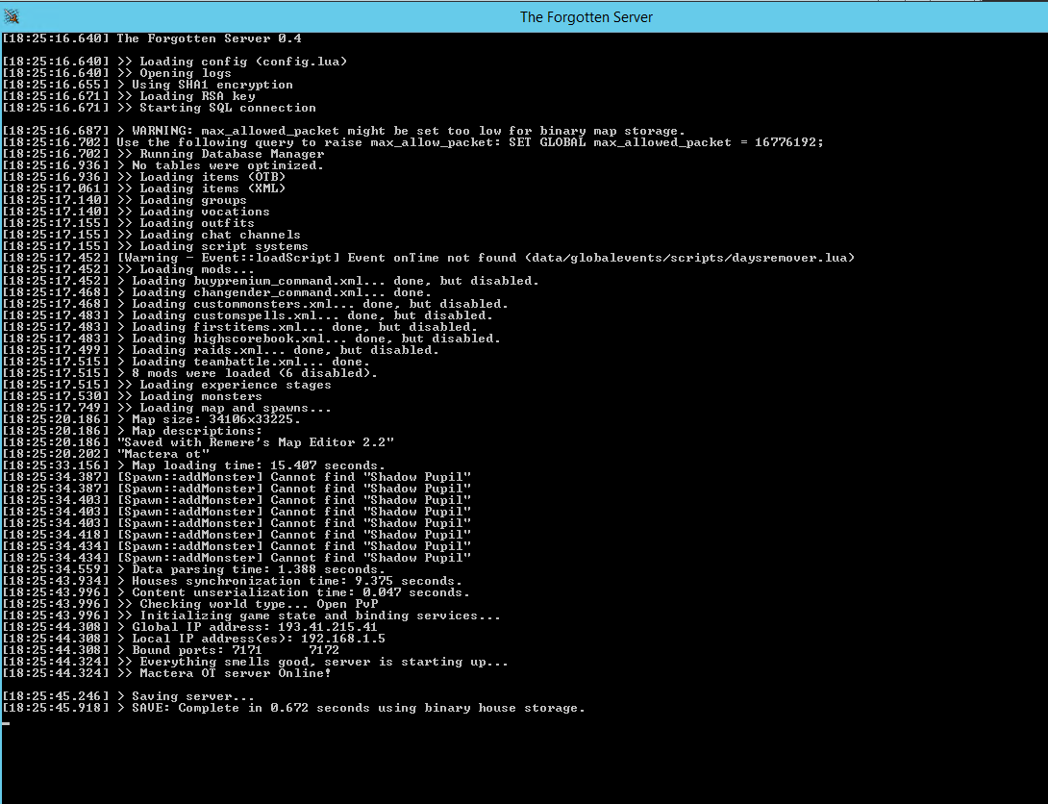The height and width of the screenshot is (804, 1048).
Task: Click the "Saved with Remere's Map Editor 2.2" line
Action: [x=198, y=442]
